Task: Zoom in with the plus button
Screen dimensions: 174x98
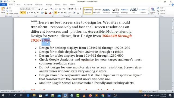Action: [172, 91]
